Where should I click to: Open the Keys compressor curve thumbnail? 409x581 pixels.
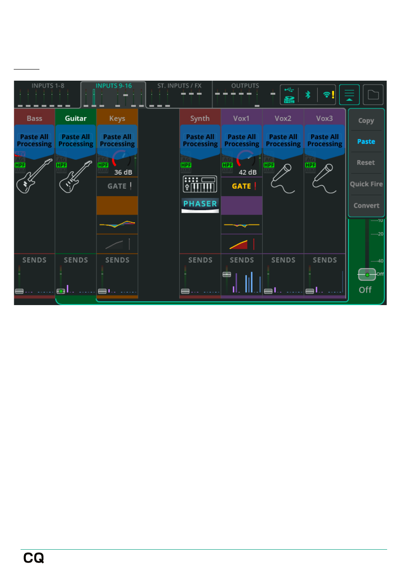(117, 244)
